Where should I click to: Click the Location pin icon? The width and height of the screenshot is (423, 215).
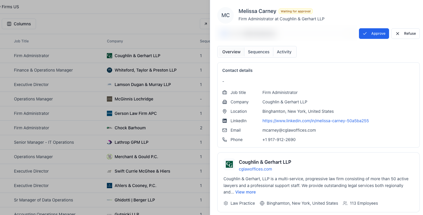point(225,111)
